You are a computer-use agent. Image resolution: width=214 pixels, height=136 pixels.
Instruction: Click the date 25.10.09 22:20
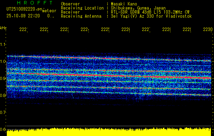click(x=23, y=16)
